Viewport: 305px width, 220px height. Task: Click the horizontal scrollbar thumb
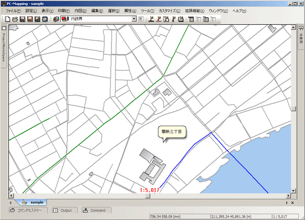click(x=148, y=196)
